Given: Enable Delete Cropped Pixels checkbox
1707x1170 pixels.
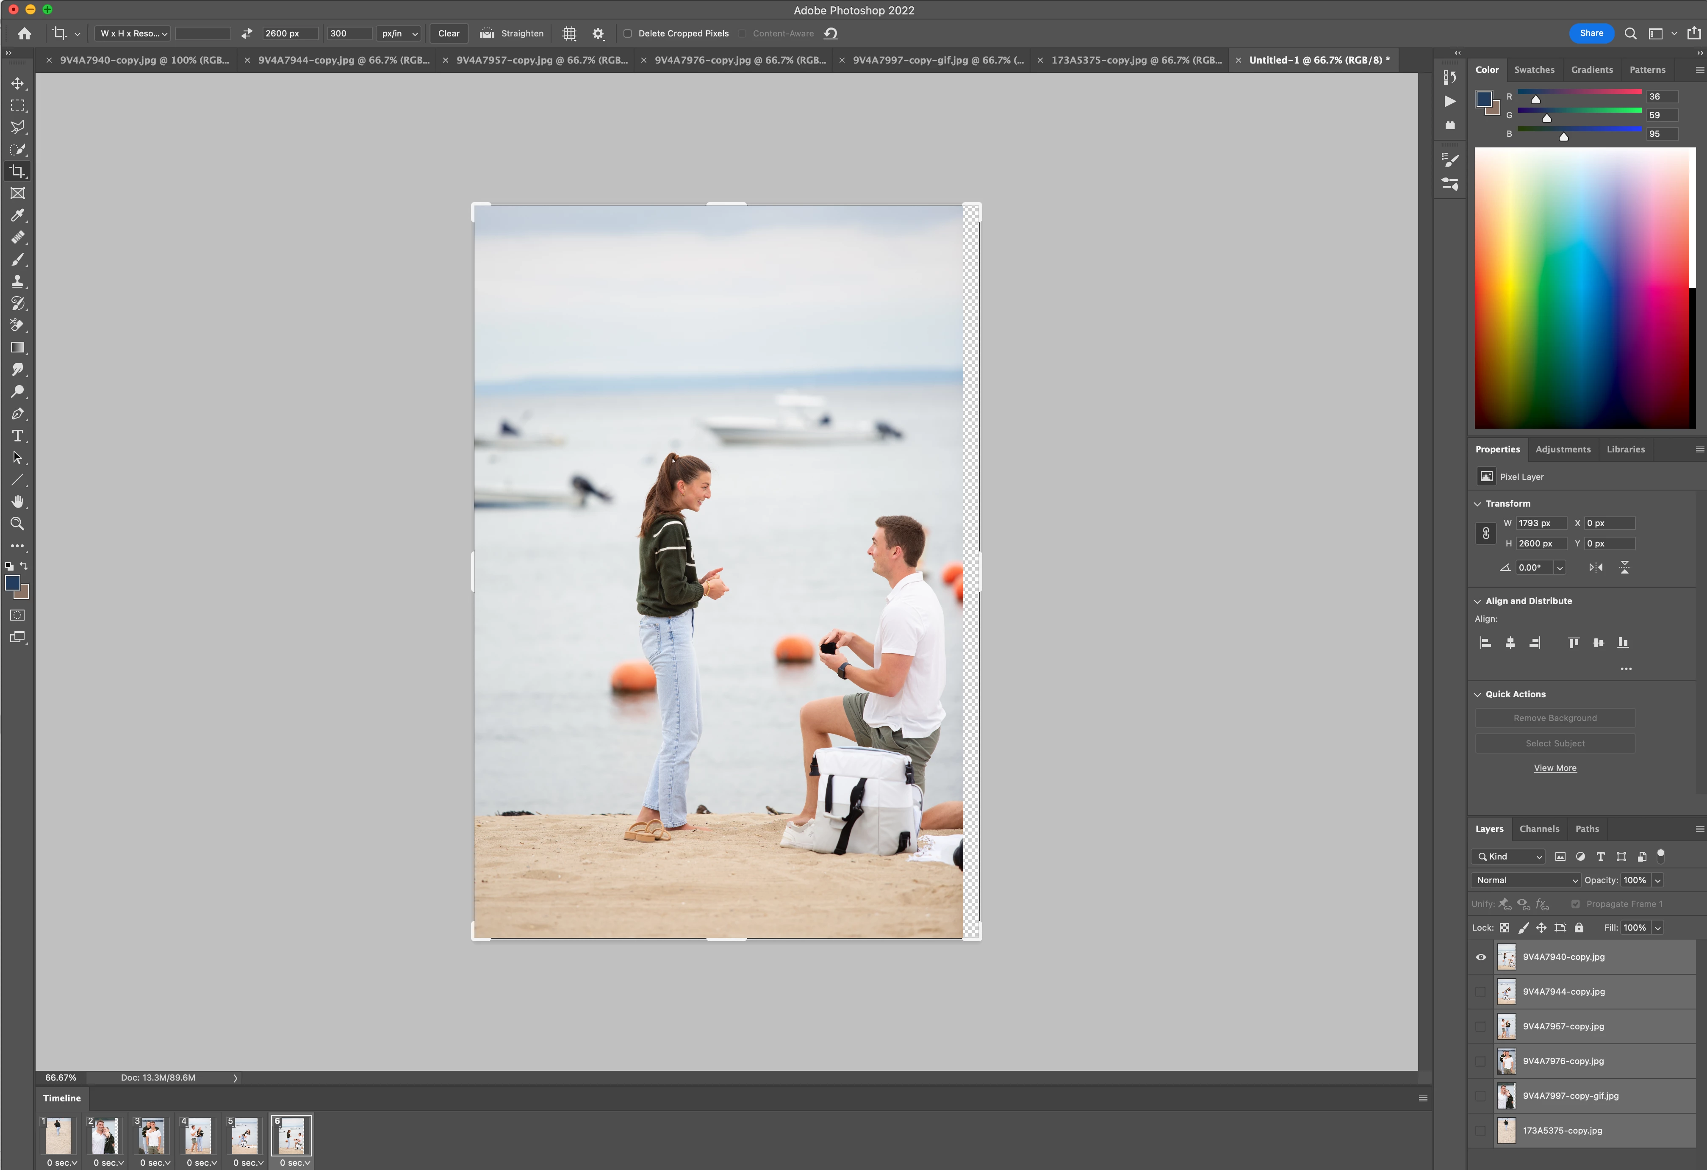Looking at the screenshot, I should click(x=628, y=34).
